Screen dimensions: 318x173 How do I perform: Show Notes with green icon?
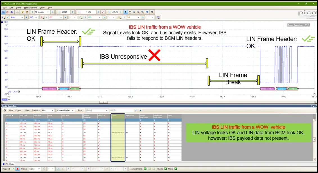click(176, 169)
